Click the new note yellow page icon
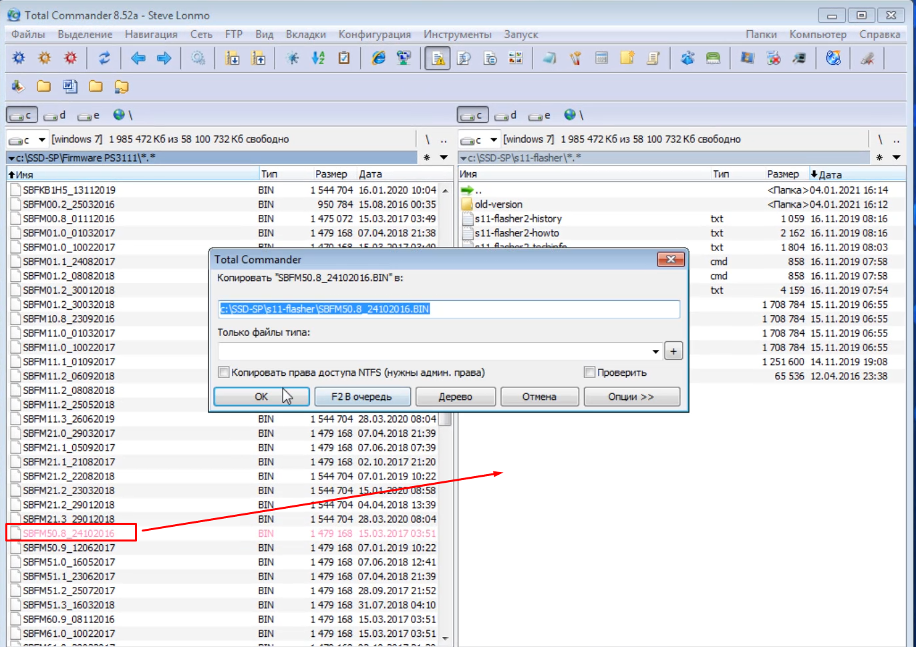This screenshot has width=916, height=647. pos(627,59)
